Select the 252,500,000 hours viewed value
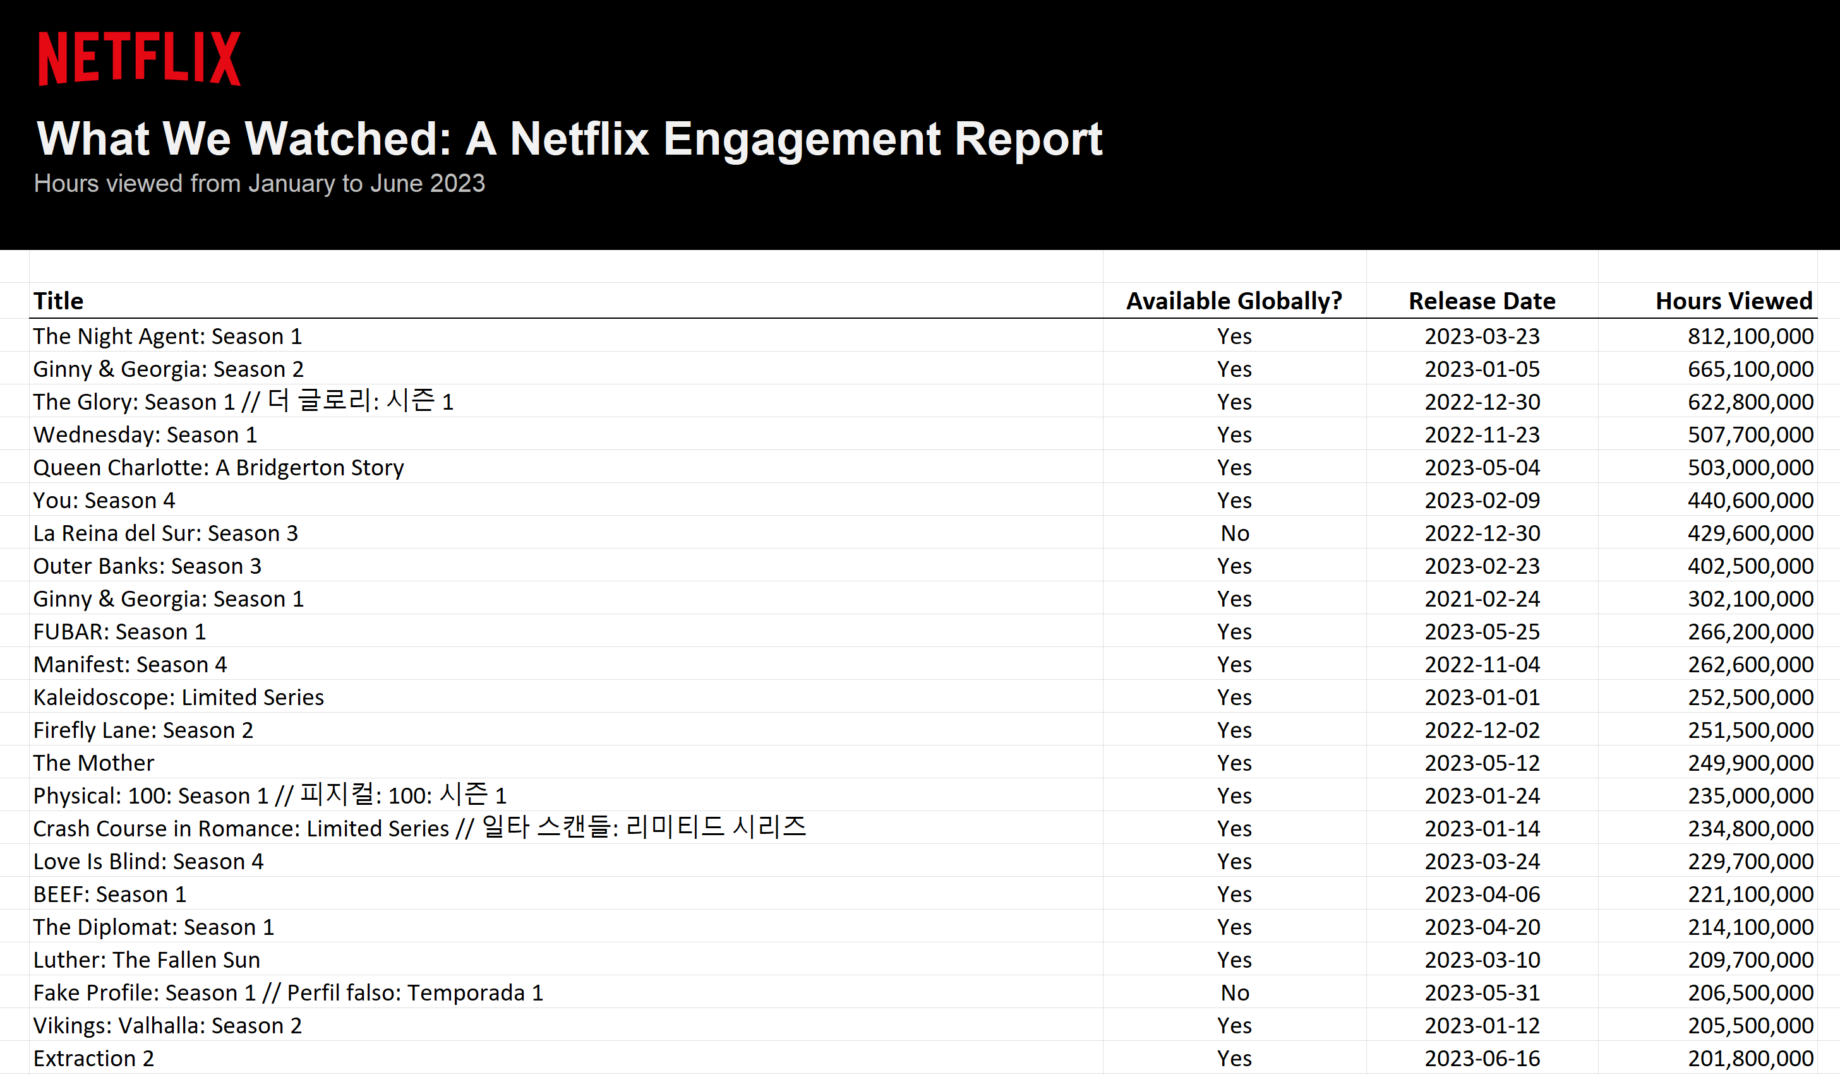 (x=1750, y=698)
